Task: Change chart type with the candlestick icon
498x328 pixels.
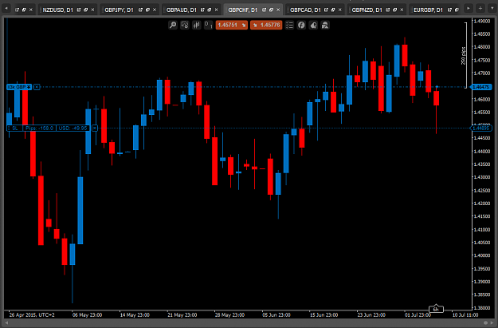Action: point(197,25)
